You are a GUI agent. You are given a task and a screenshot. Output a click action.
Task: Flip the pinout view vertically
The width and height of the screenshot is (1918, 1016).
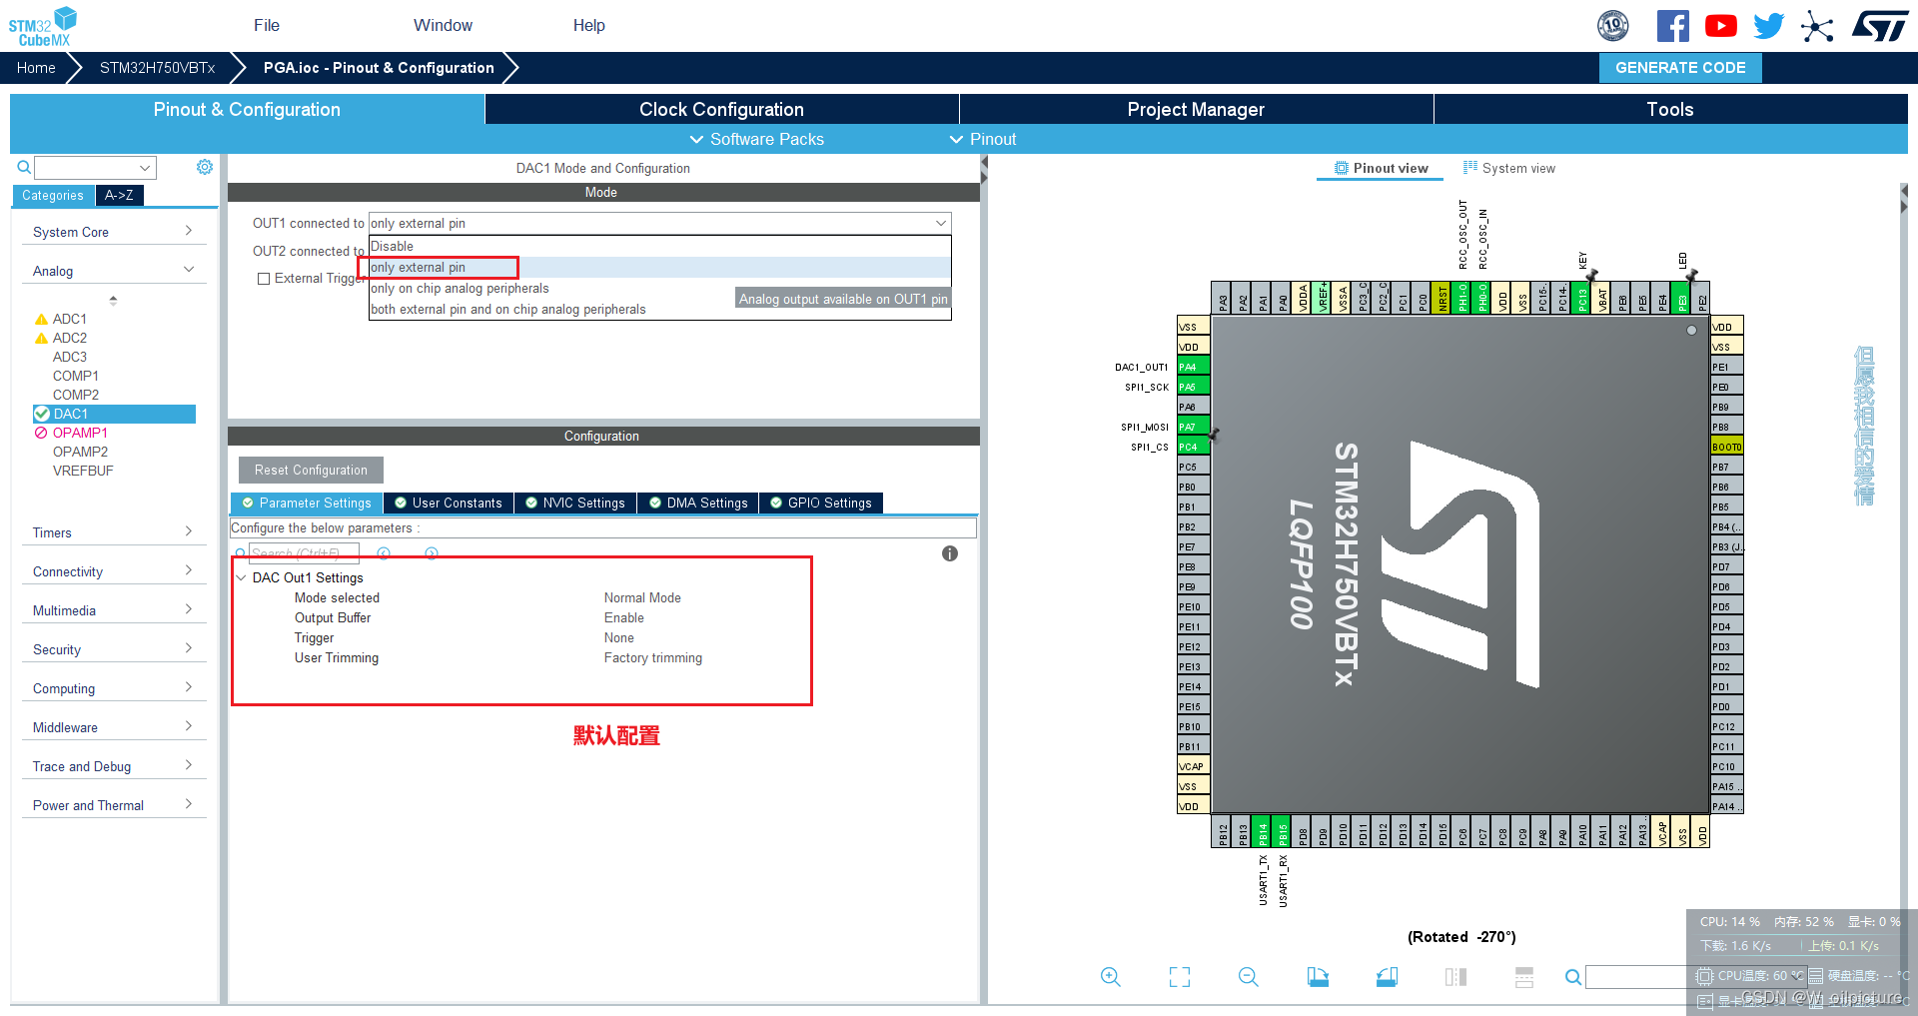point(1524,977)
